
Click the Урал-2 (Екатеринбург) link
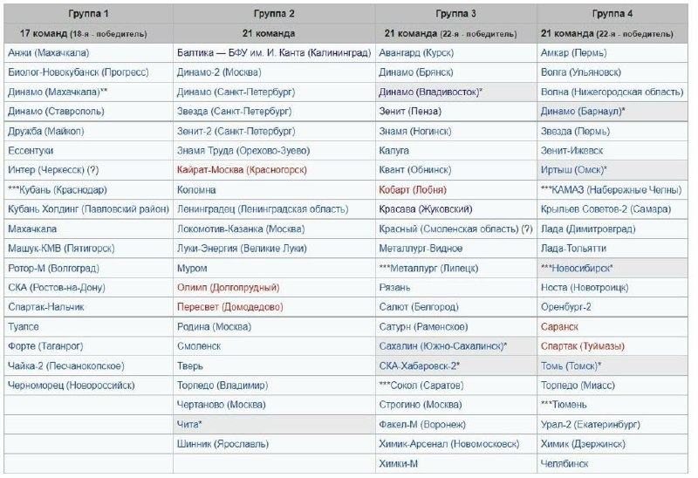(x=590, y=424)
